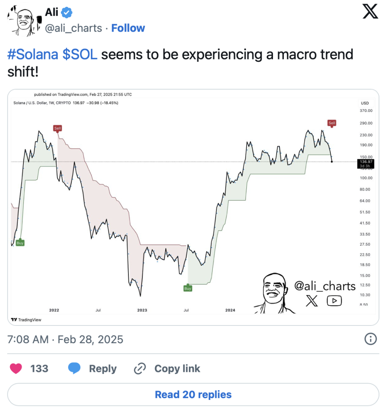Click the tweet info circle icon
This screenshot has height=414, width=388.
click(370, 339)
